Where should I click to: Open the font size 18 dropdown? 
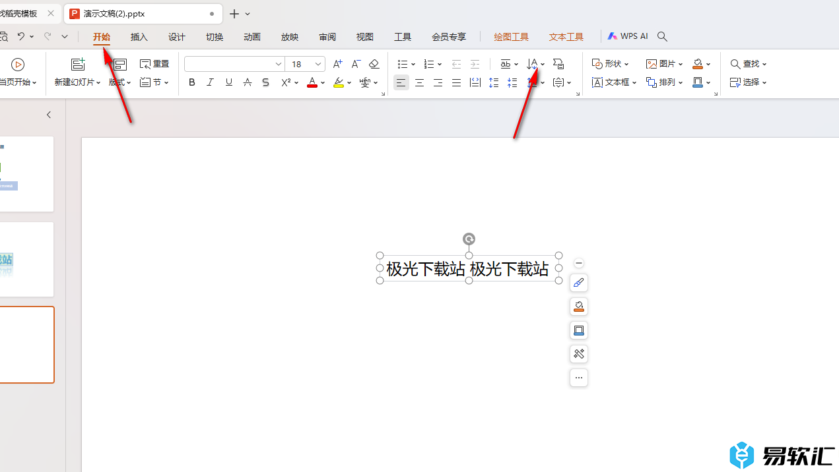pos(318,64)
